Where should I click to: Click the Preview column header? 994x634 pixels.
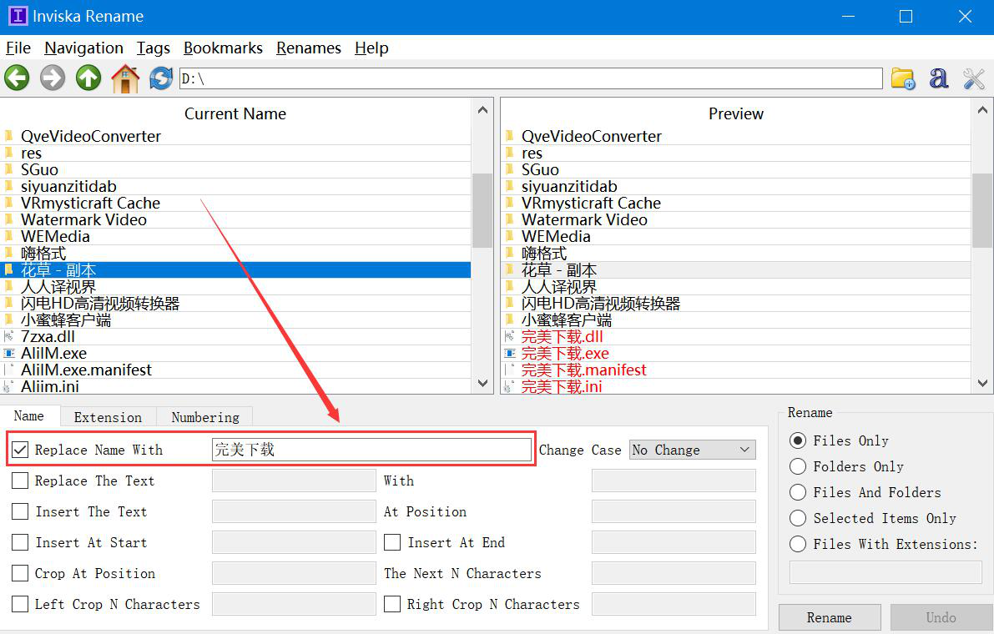coord(735,113)
